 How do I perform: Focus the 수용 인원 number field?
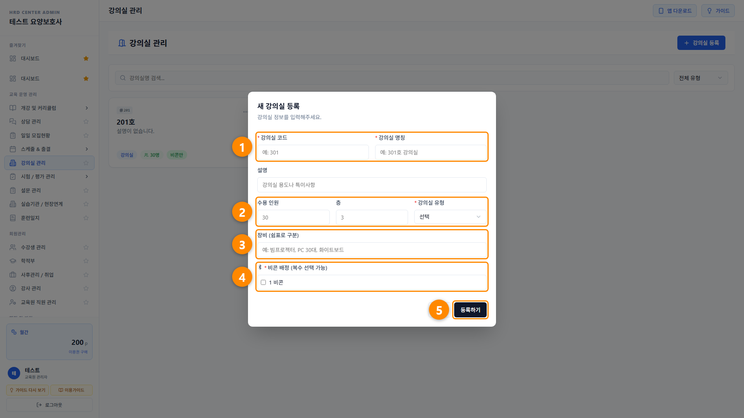293,218
